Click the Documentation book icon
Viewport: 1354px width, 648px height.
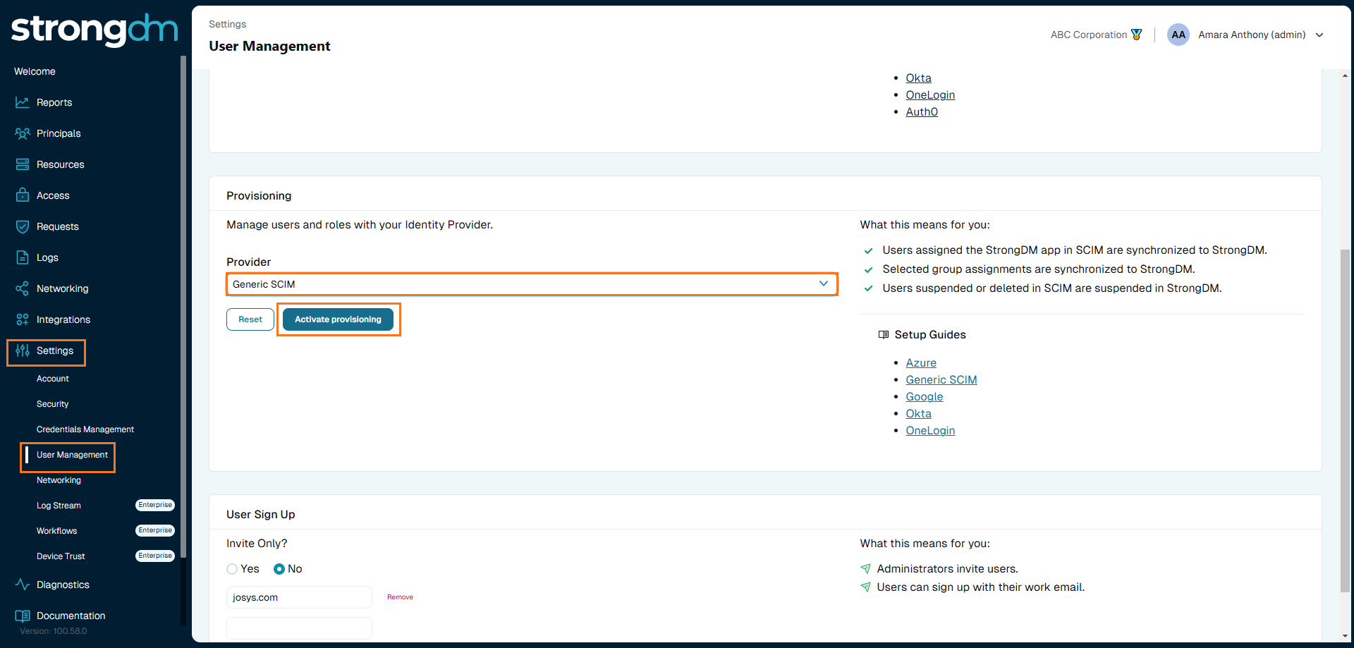click(x=23, y=616)
